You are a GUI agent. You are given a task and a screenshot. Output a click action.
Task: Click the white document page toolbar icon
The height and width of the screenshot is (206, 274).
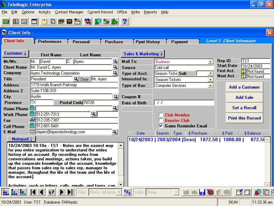click(x=53, y=22)
